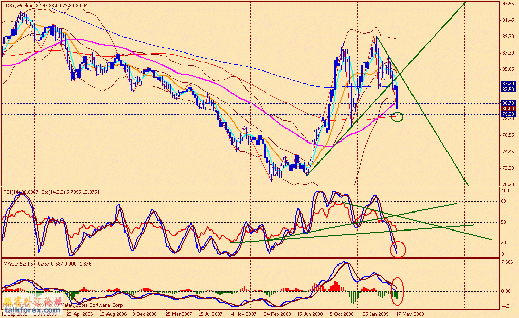Click the 3 Dec 2006 date label
This screenshot has height=318, width=519.
pos(145,314)
